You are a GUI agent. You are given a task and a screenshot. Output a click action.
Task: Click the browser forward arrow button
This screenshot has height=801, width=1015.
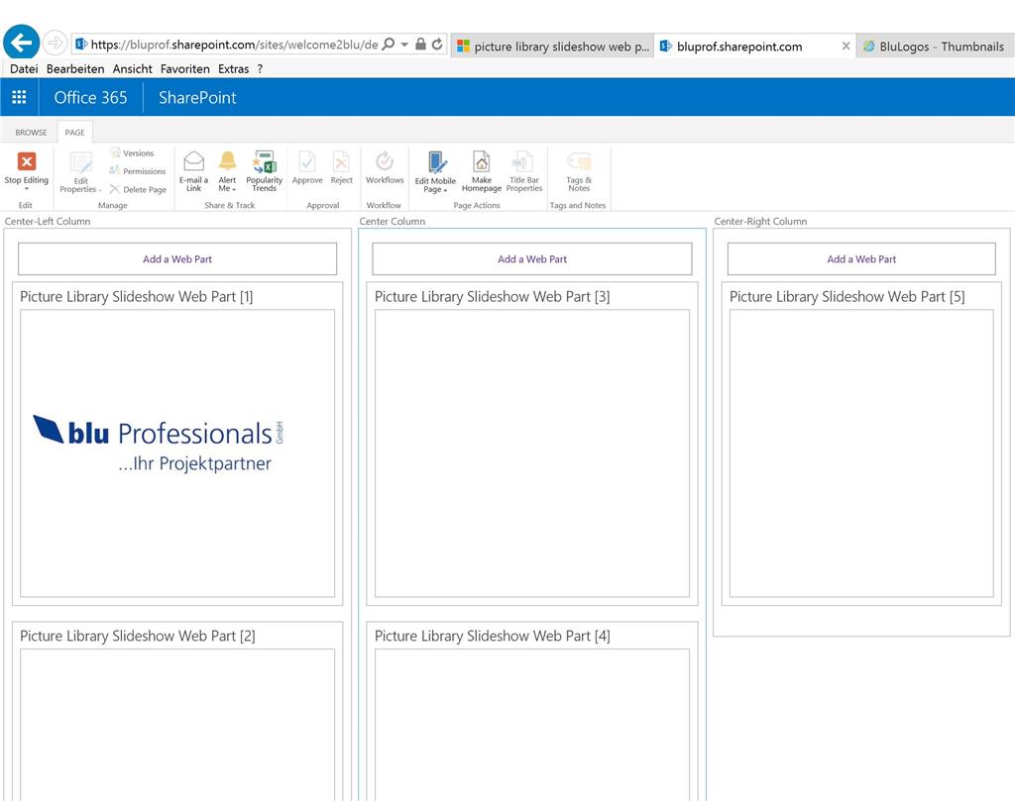point(56,44)
